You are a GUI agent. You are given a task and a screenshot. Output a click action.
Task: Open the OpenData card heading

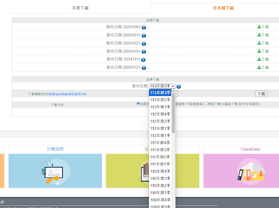pyautogui.click(x=250, y=149)
